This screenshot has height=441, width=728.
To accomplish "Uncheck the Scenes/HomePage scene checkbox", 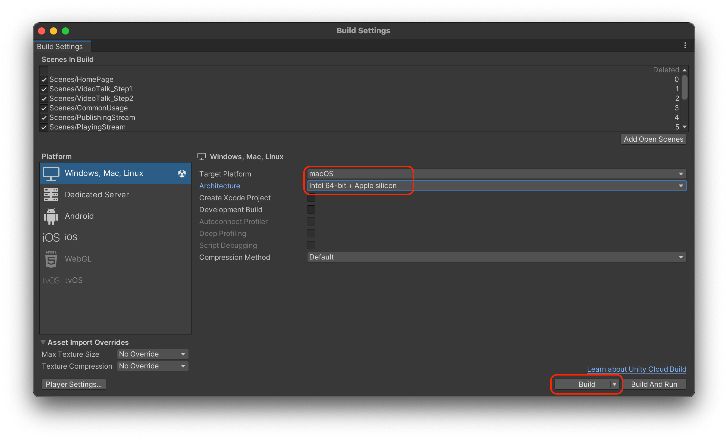I will 44,80.
